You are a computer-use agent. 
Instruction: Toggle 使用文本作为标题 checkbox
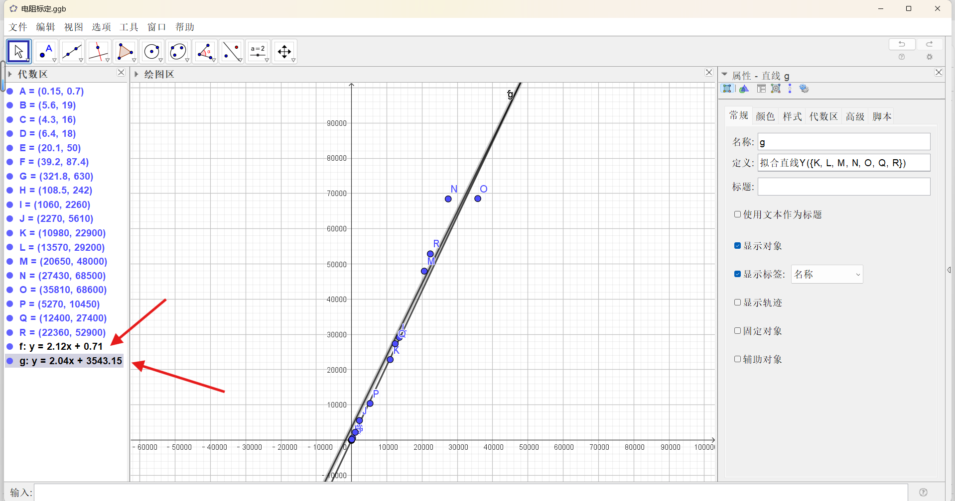[737, 214]
